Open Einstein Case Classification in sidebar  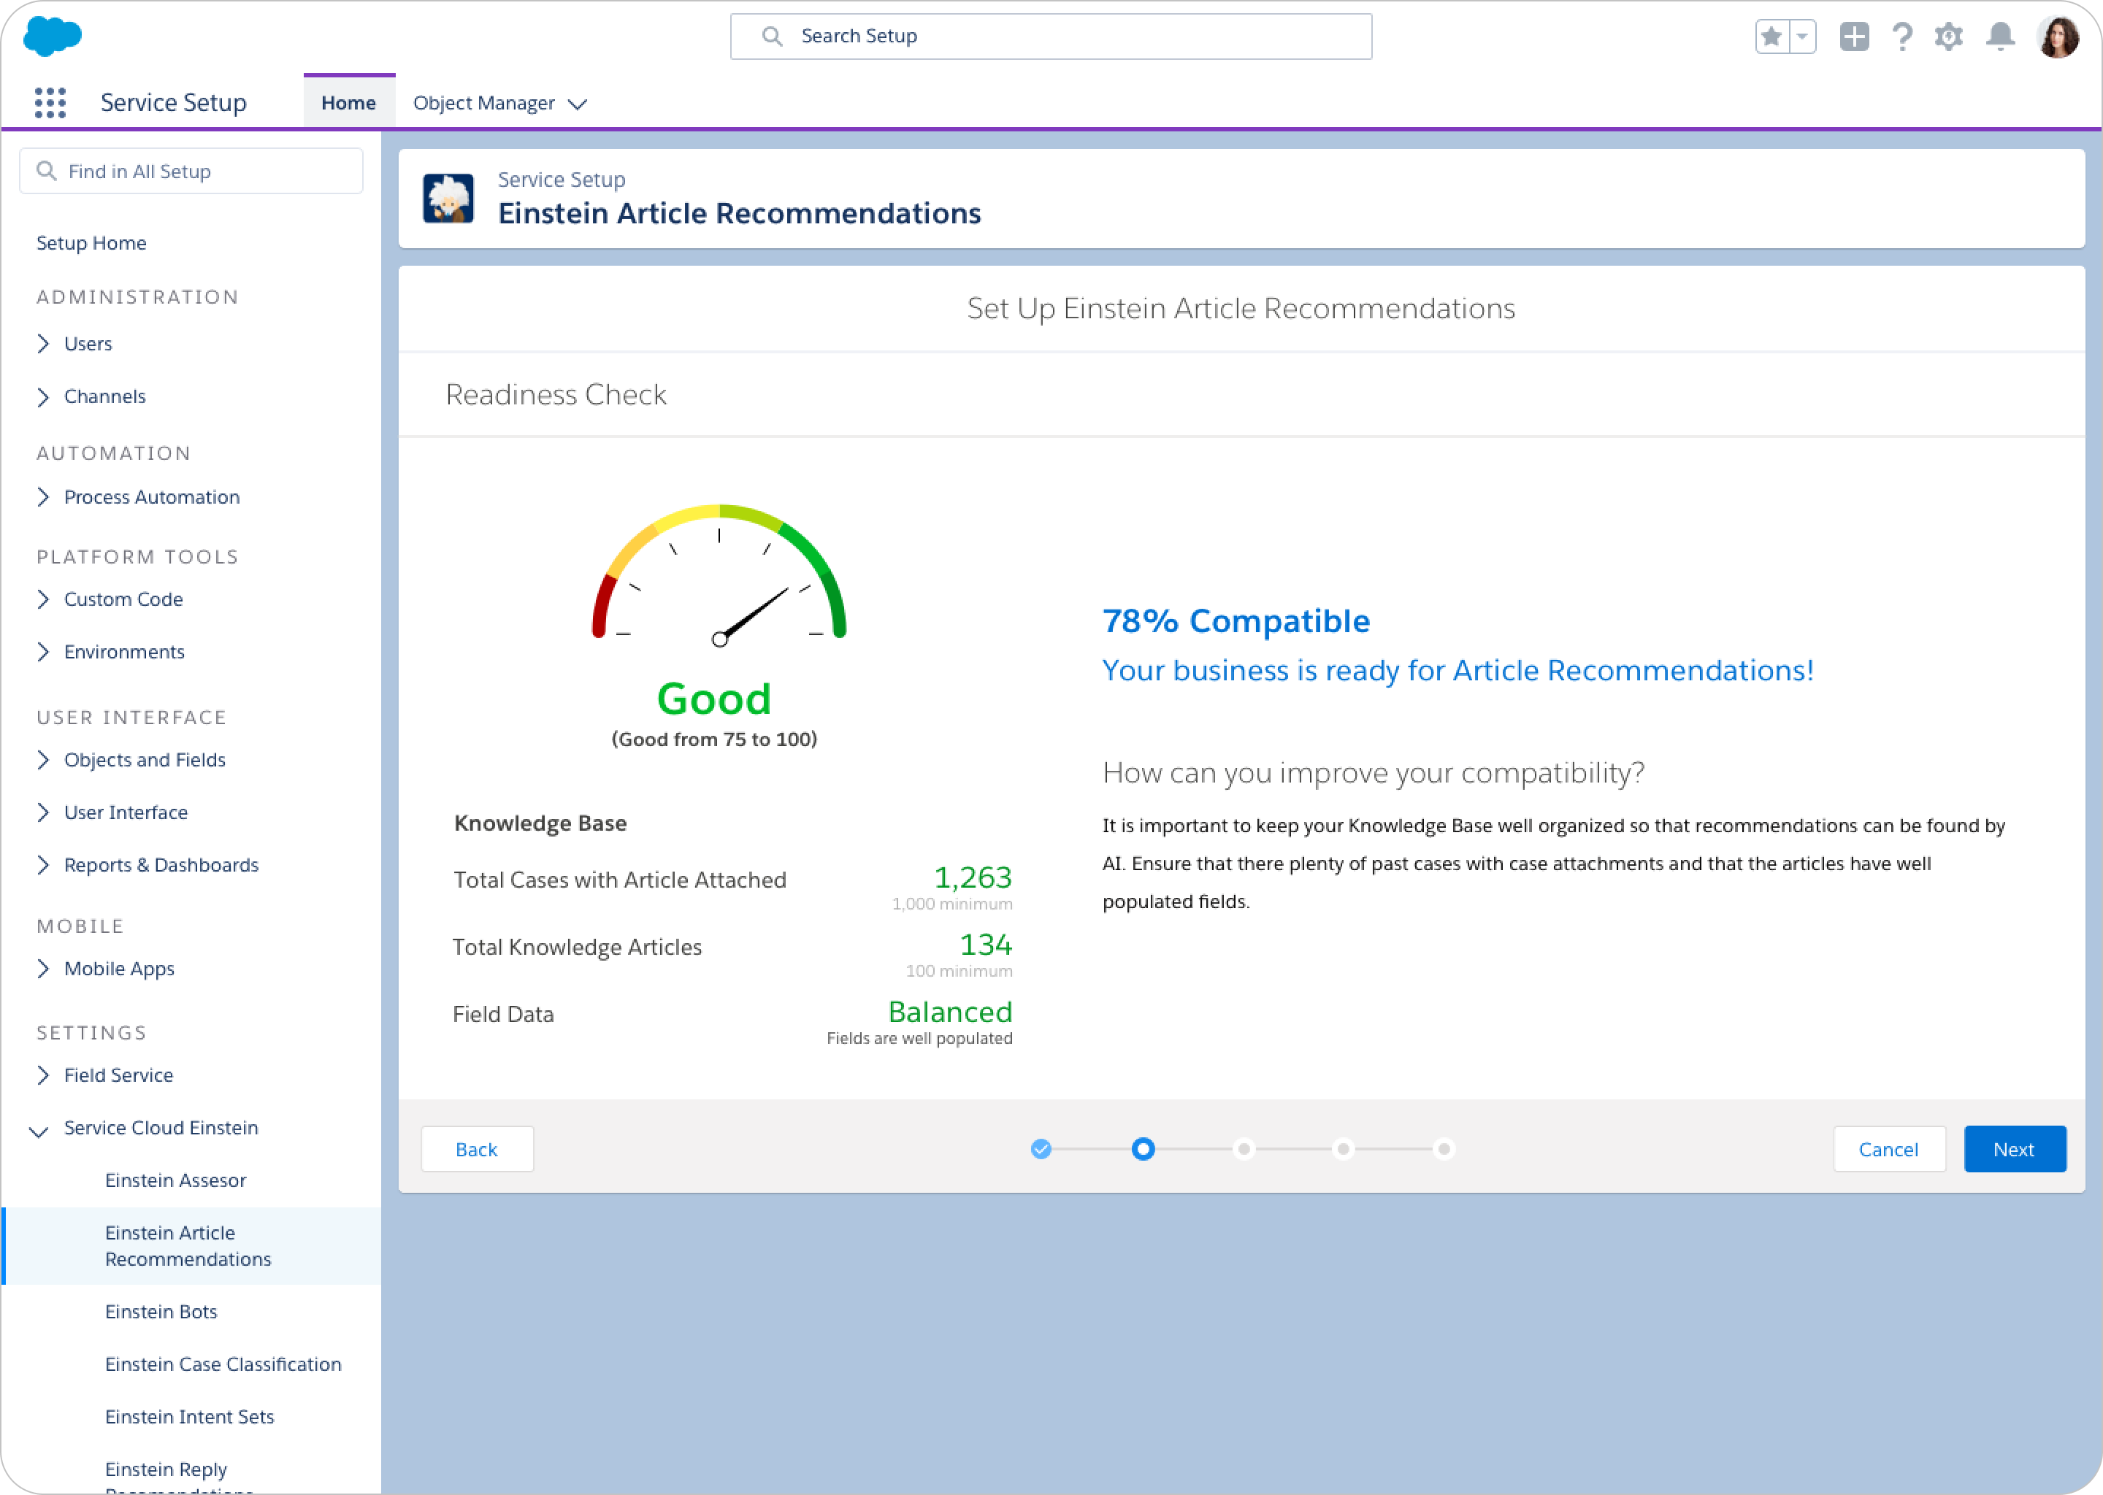pos(223,1364)
